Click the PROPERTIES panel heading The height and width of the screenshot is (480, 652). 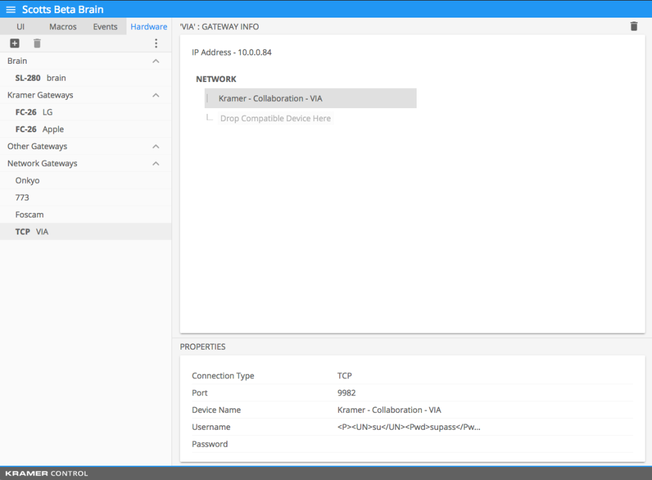(x=203, y=346)
